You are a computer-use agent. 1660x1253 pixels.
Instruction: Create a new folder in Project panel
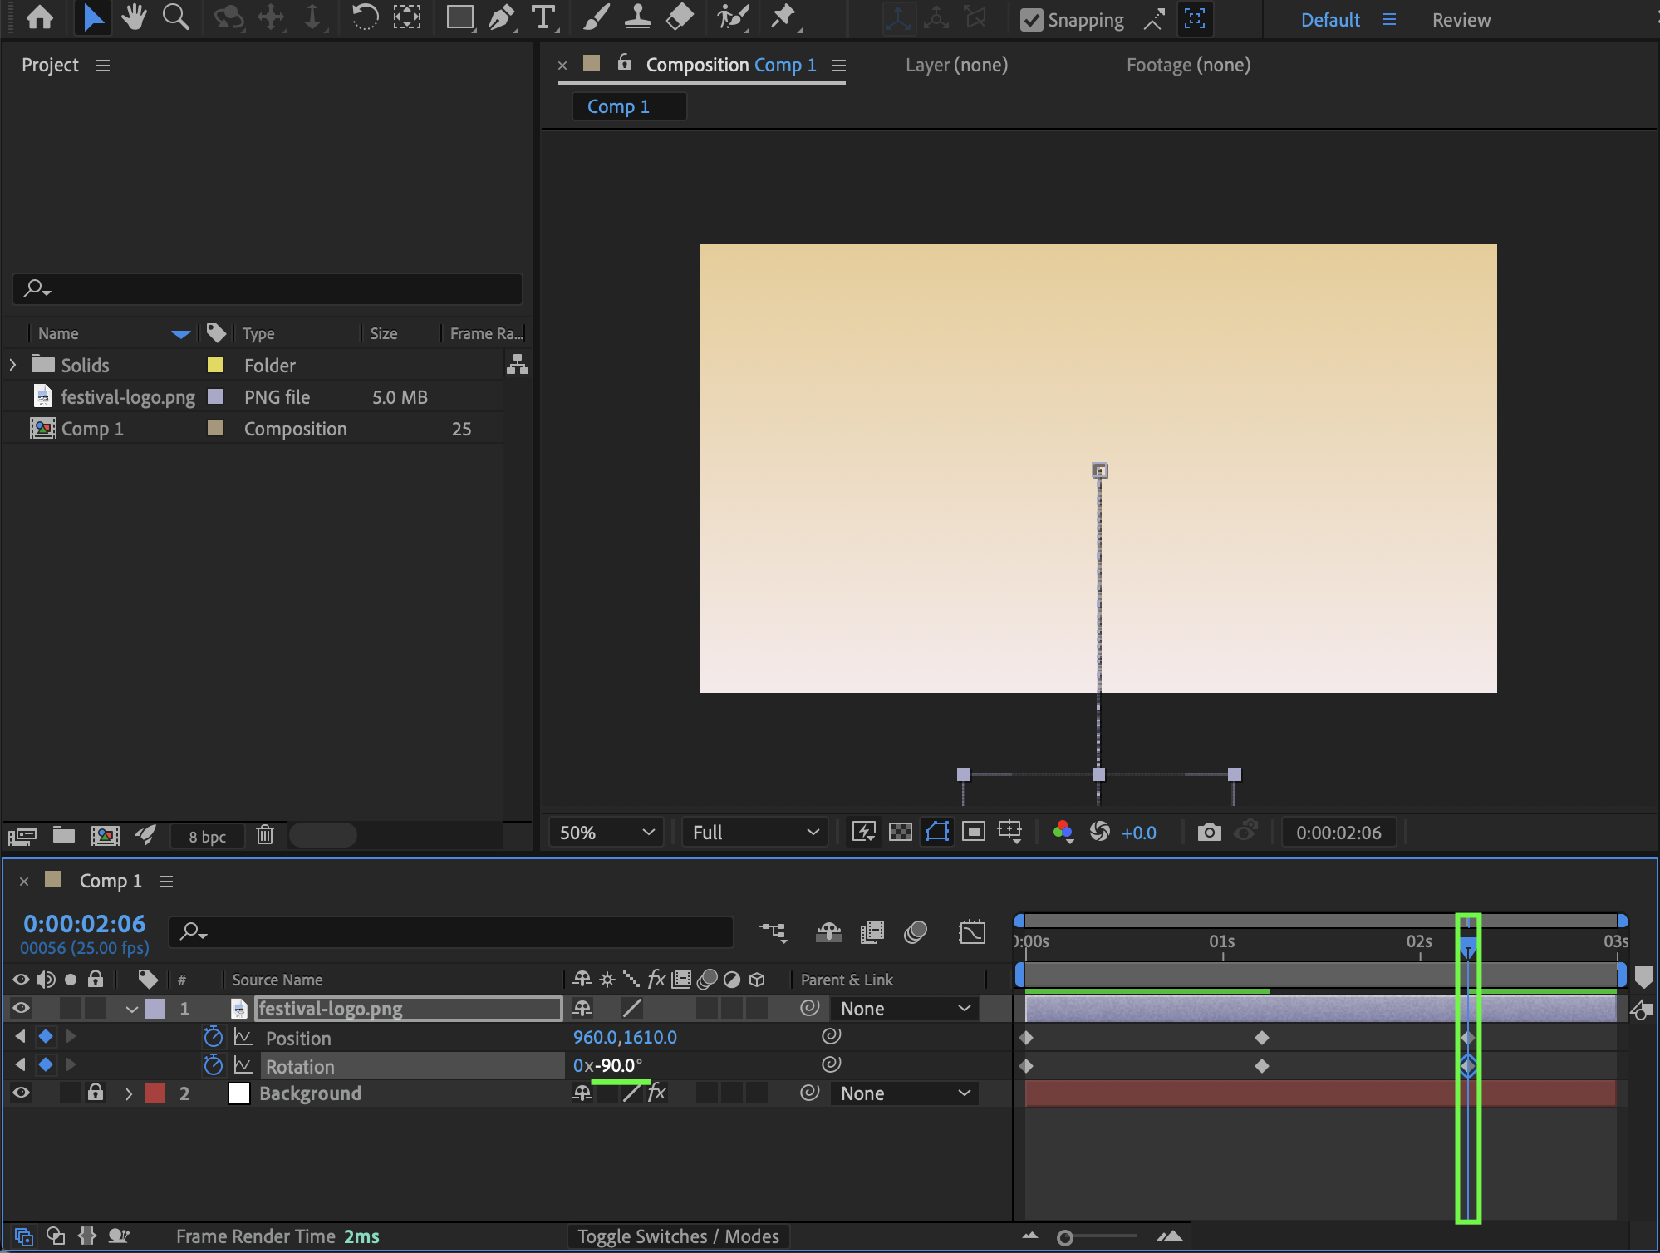[x=64, y=835]
